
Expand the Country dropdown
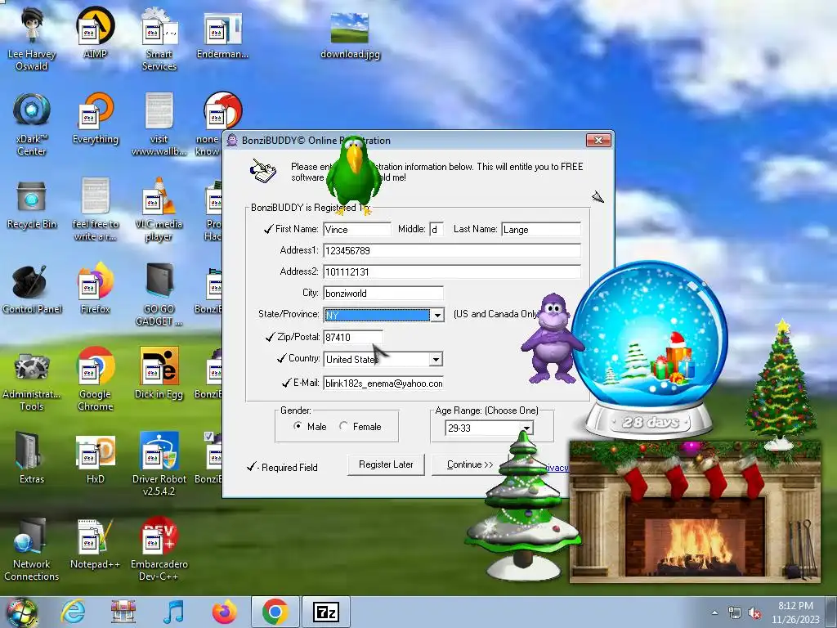436,360
